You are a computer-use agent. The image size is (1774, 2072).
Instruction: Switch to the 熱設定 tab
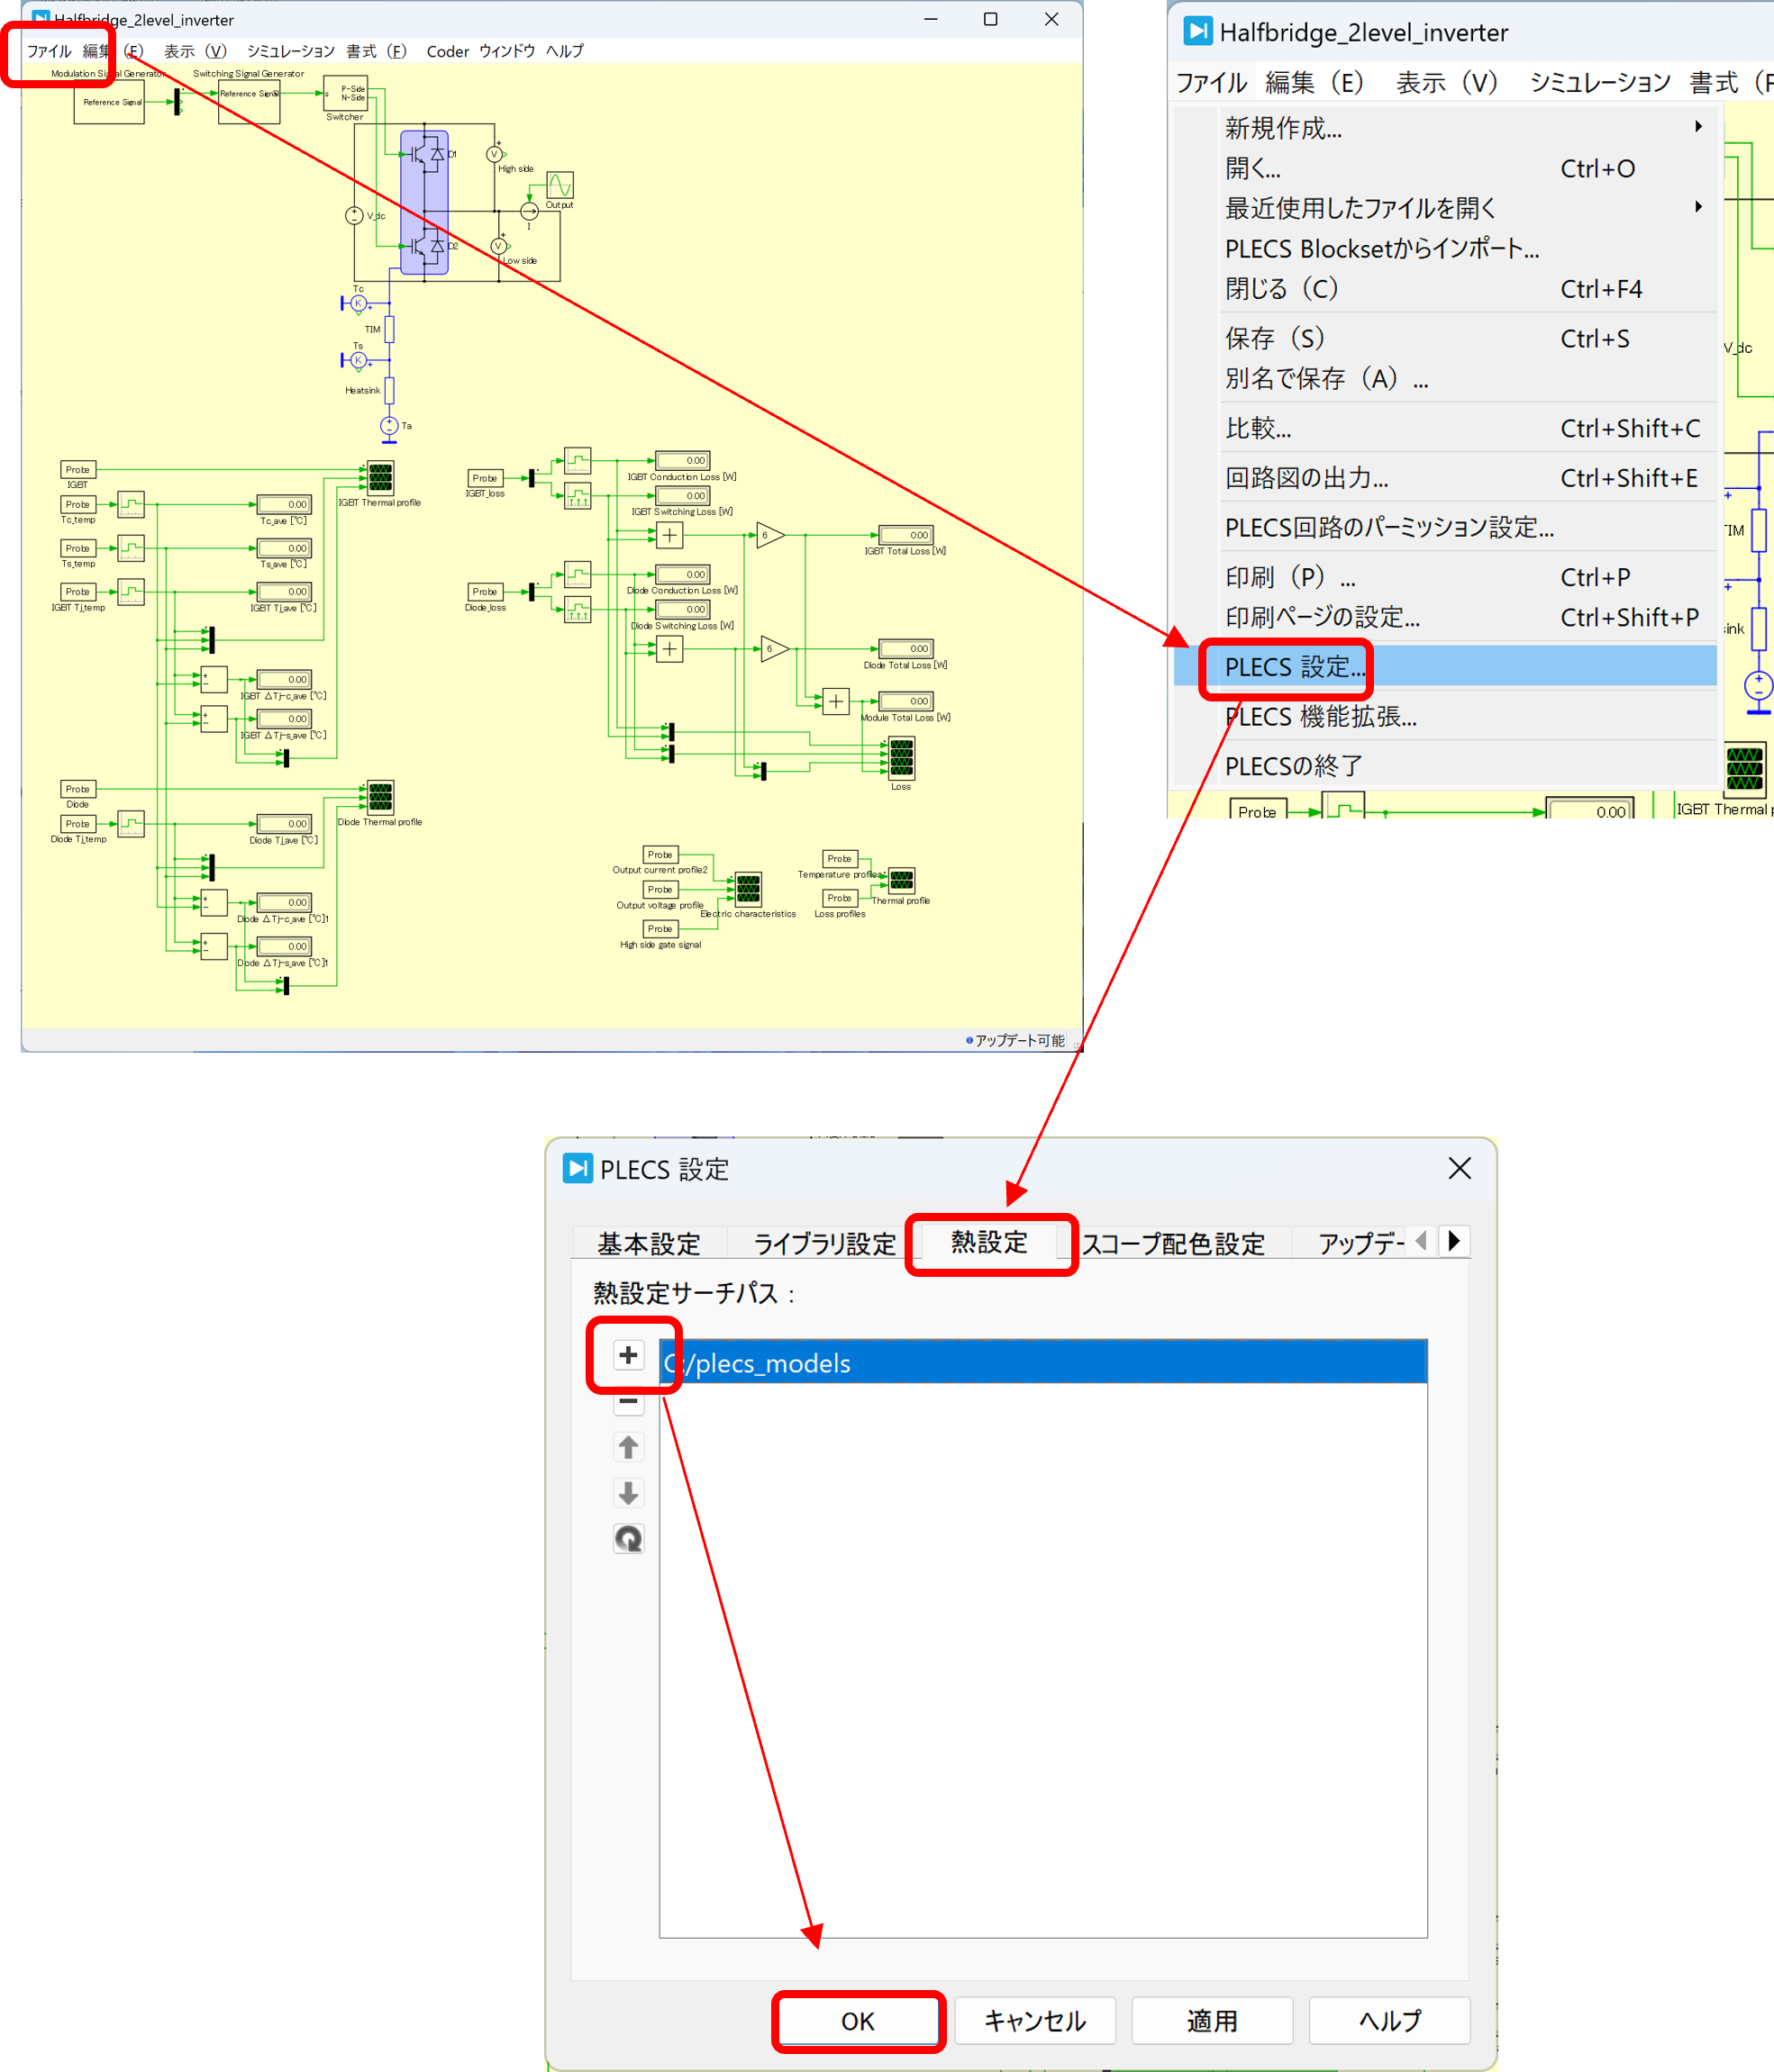(x=988, y=1242)
